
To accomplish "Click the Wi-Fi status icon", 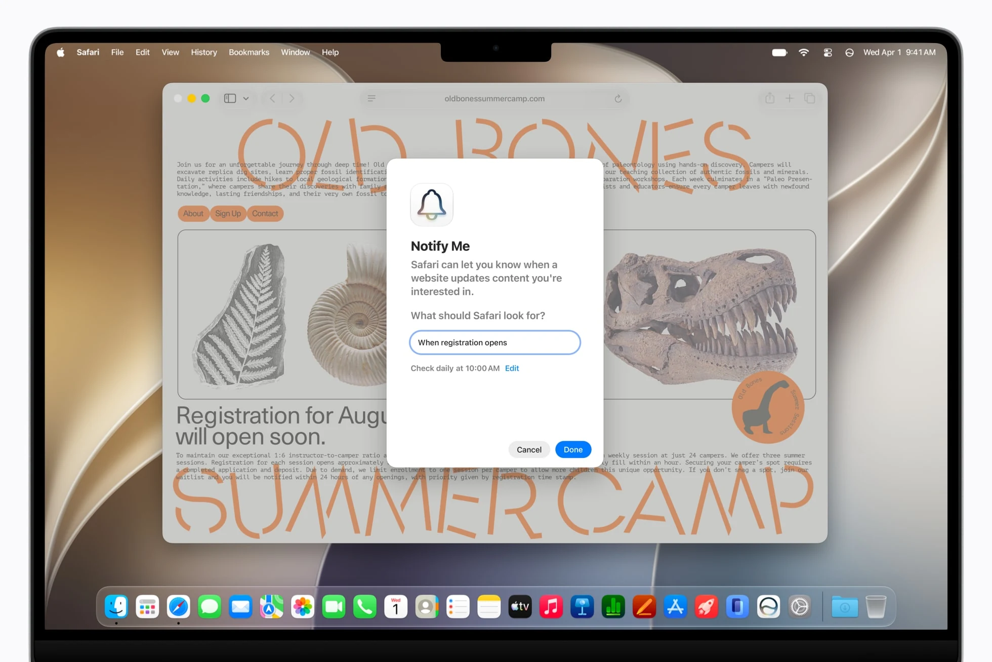I will point(804,52).
